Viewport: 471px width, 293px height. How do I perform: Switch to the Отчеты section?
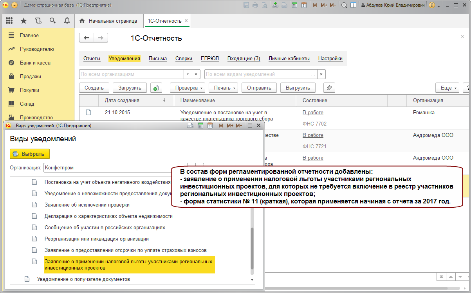coord(92,59)
